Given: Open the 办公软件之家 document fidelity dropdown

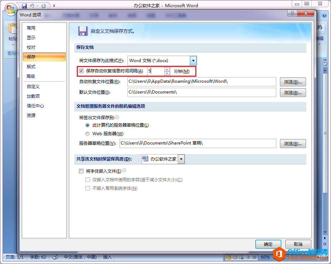Looking at the screenshot, I should 181,159.
